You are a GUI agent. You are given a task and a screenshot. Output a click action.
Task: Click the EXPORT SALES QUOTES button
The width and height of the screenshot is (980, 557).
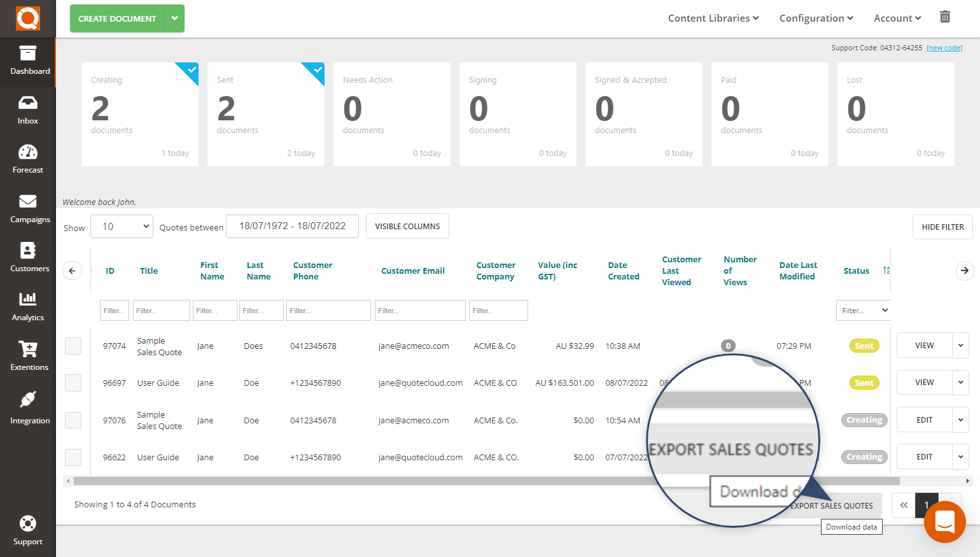[830, 505]
